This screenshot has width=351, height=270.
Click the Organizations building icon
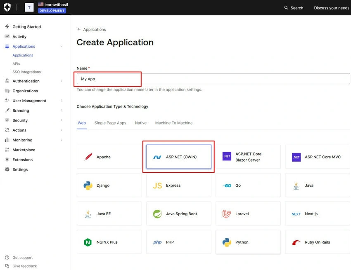tap(7, 91)
